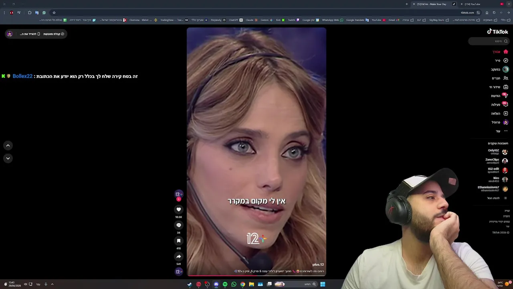
Task: Open the Google Translate bookmark
Action: point(357,20)
